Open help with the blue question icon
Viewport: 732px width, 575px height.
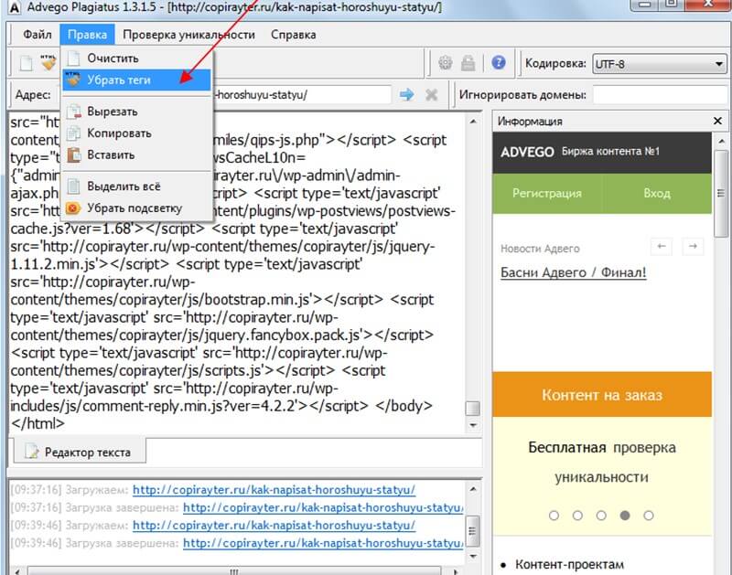click(x=499, y=63)
